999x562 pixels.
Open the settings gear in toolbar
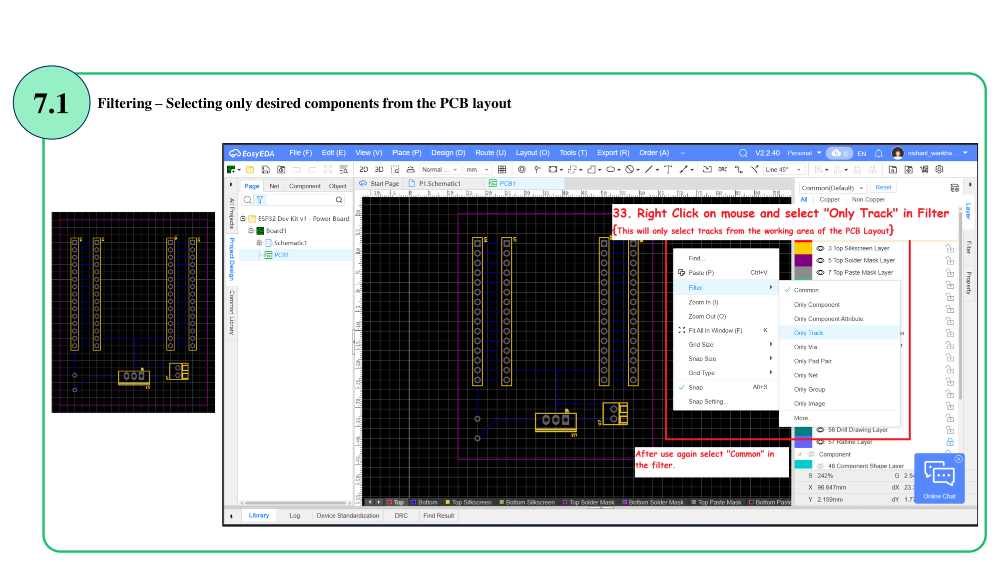point(940,169)
